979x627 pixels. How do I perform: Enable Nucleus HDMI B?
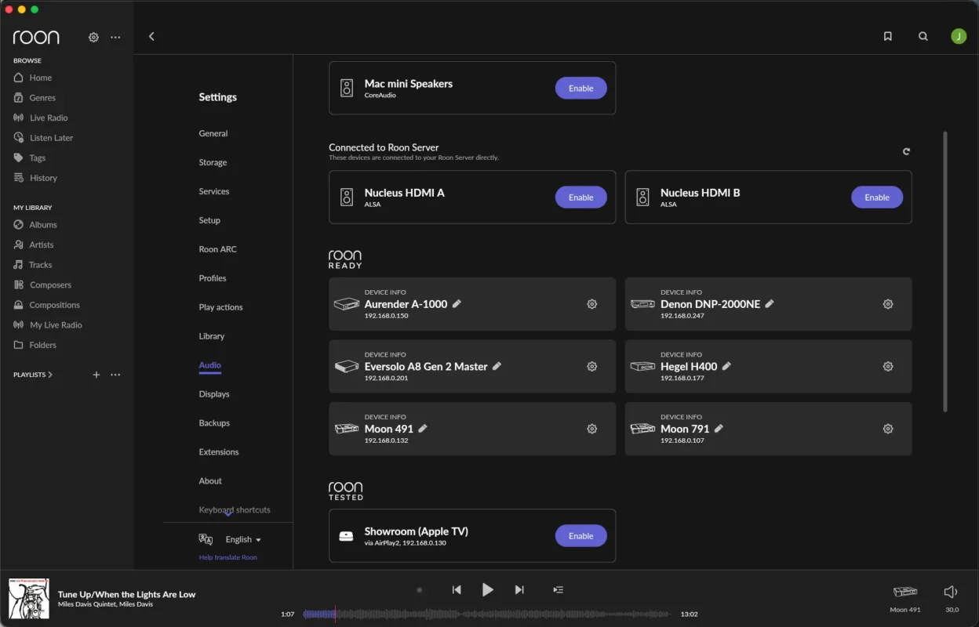click(877, 198)
